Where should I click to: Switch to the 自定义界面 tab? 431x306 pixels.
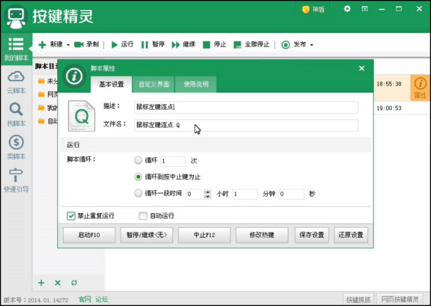click(x=154, y=84)
